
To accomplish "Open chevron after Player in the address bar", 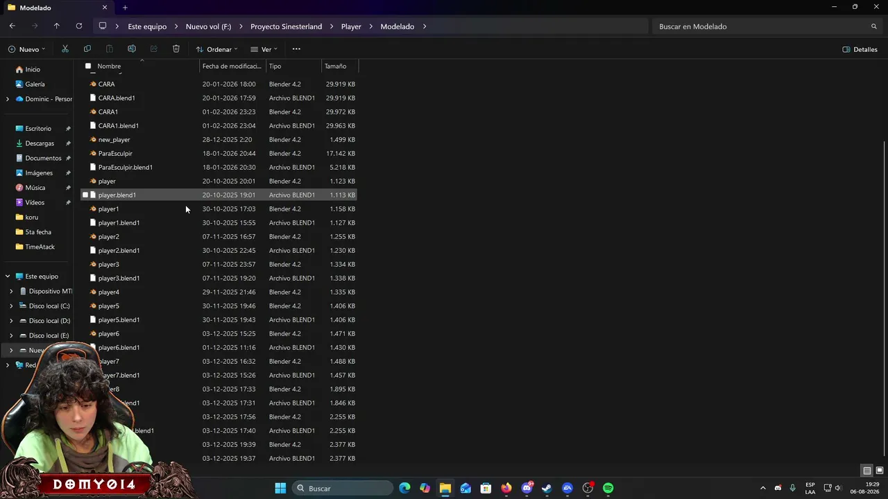I will point(371,26).
